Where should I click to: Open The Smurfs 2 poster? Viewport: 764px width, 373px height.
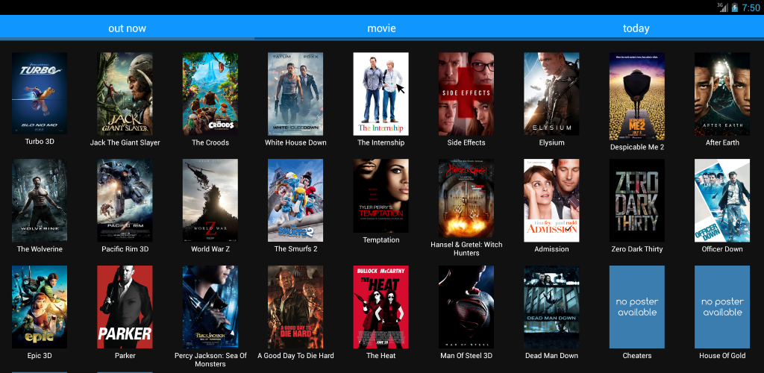pyautogui.click(x=295, y=201)
